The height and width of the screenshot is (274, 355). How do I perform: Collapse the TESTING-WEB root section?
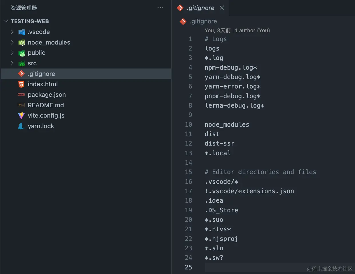pos(6,21)
